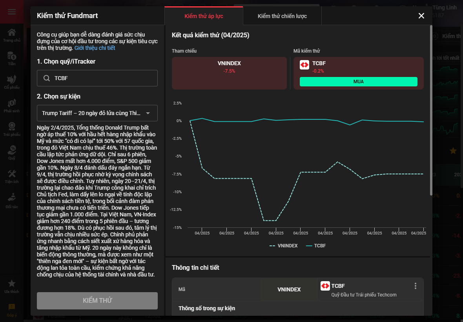Click the VNINDEX column header in table

(x=289, y=289)
